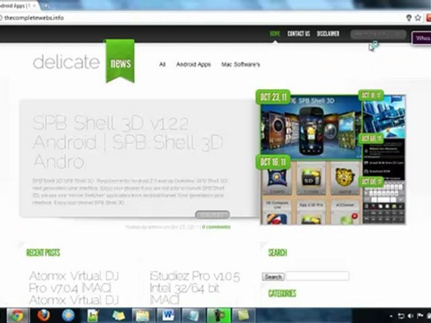Click the lightbulb icon beside the bookmark star
This screenshot has height=323, width=431.
(409, 18)
